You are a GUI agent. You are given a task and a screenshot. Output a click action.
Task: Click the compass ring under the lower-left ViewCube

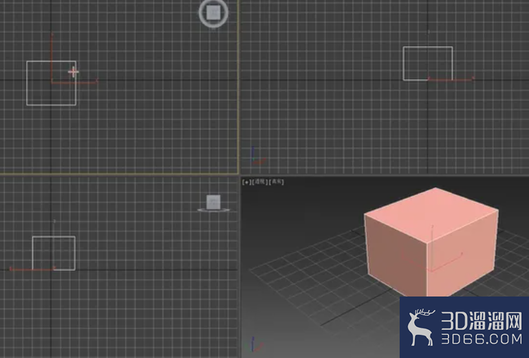coord(213,210)
